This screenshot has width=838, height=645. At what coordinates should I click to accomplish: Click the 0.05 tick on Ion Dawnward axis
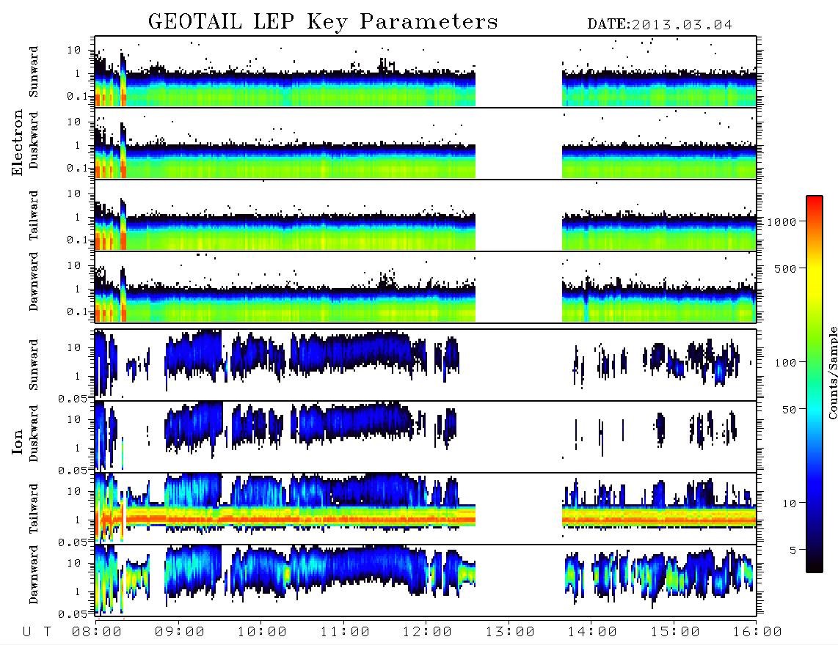73,614
